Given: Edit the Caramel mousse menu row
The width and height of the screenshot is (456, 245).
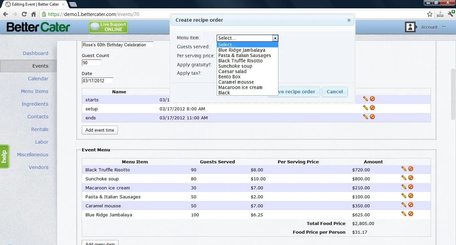Looking at the screenshot, I should point(404,205).
